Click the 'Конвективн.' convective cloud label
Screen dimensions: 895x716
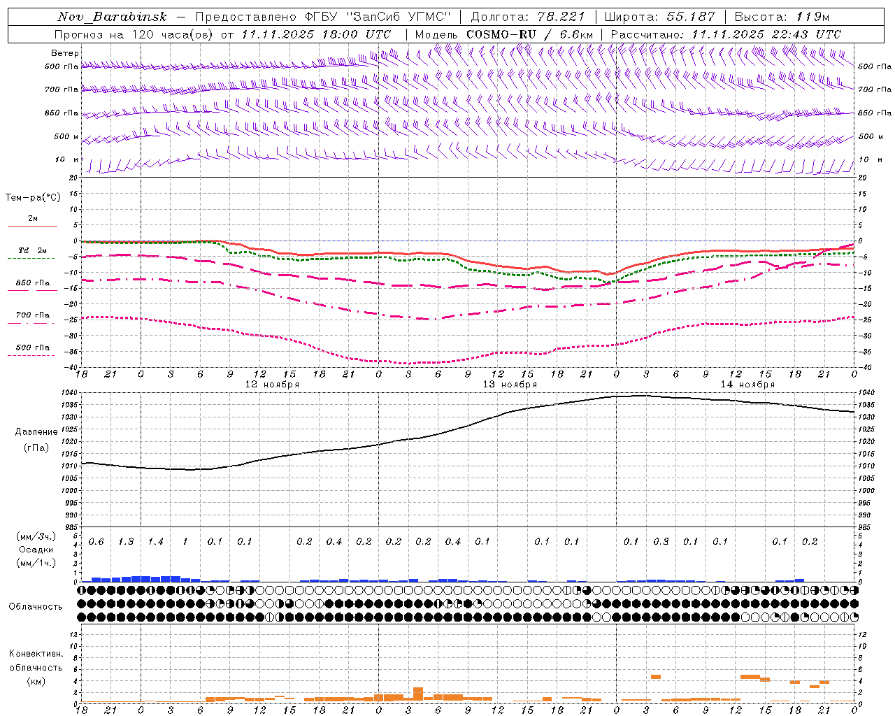click(x=36, y=654)
